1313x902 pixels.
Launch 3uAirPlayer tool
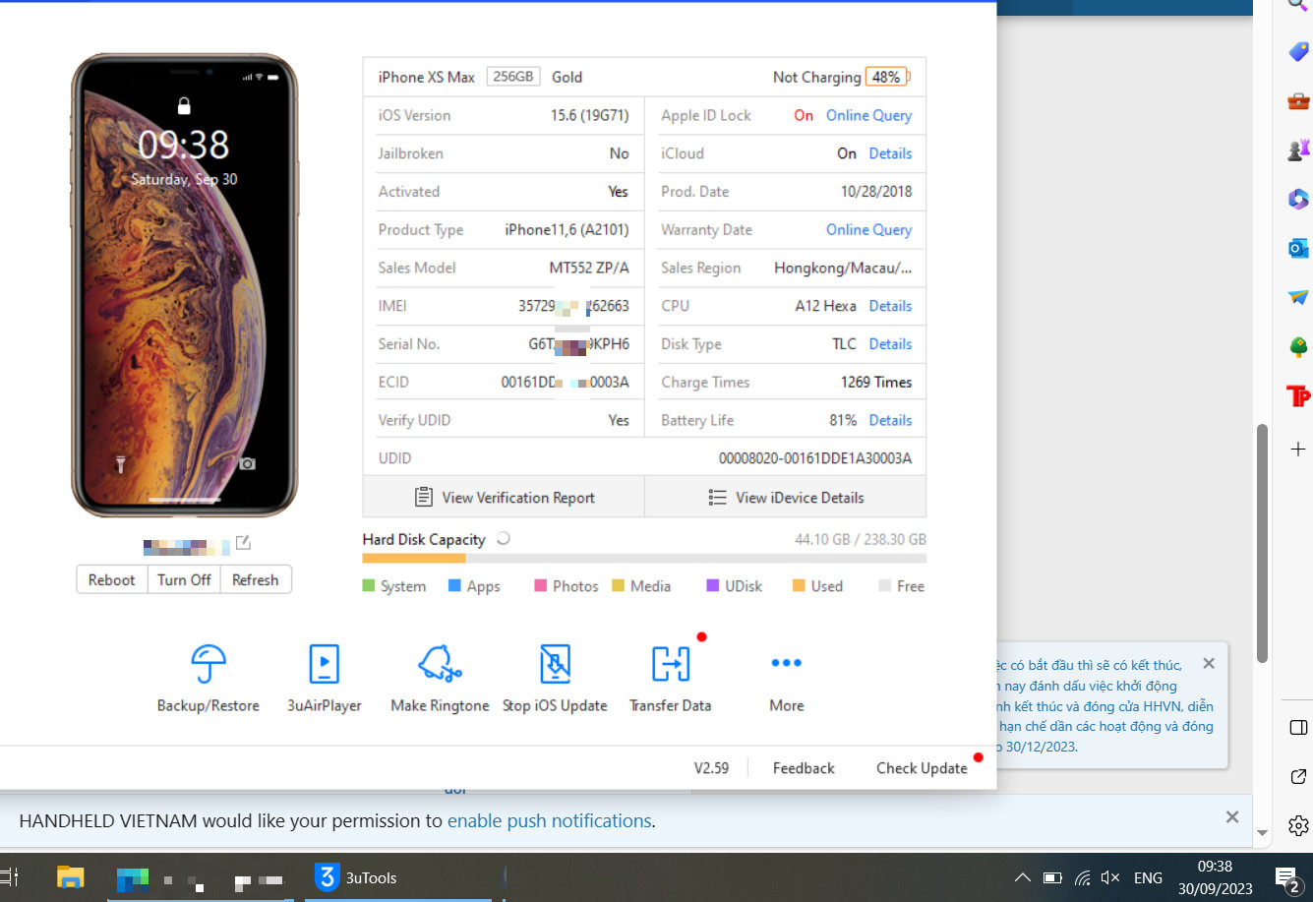[x=324, y=665]
